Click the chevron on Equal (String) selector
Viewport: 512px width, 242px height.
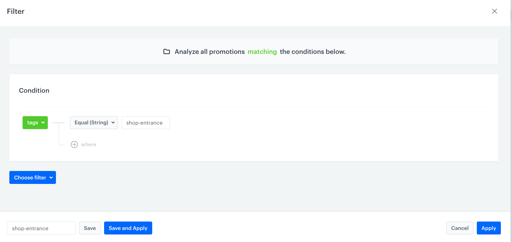[x=113, y=123]
